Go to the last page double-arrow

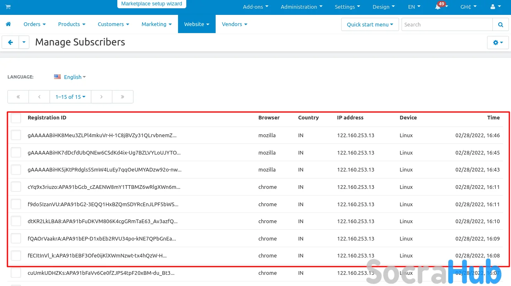pyautogui.click(x=123, y=97)
